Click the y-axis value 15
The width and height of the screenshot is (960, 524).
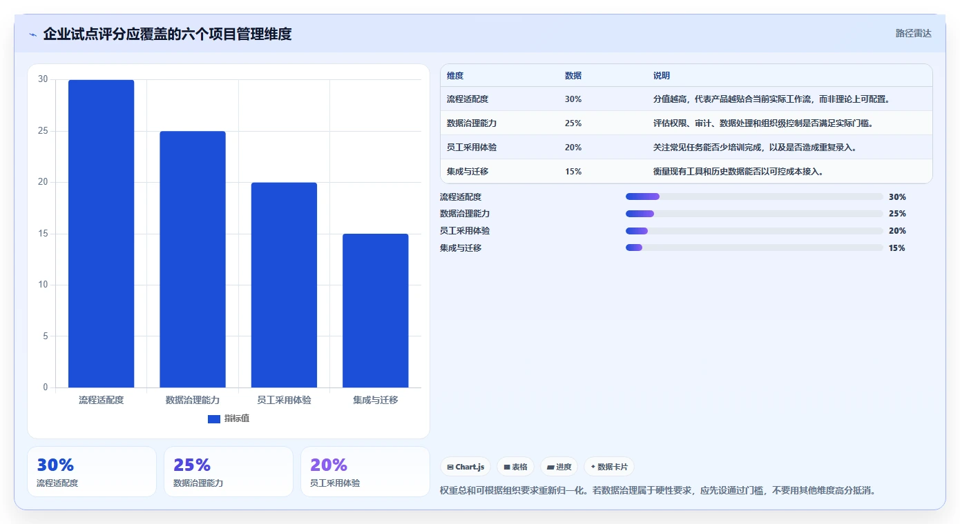point(43,234)
